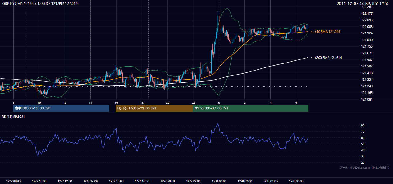Click the RSI(14) 59.1951 indicator label
This screenshot has height=184, width=393.
click(x=14, y=117)
